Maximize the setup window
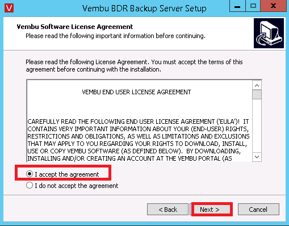 click(x=253, y=6)
